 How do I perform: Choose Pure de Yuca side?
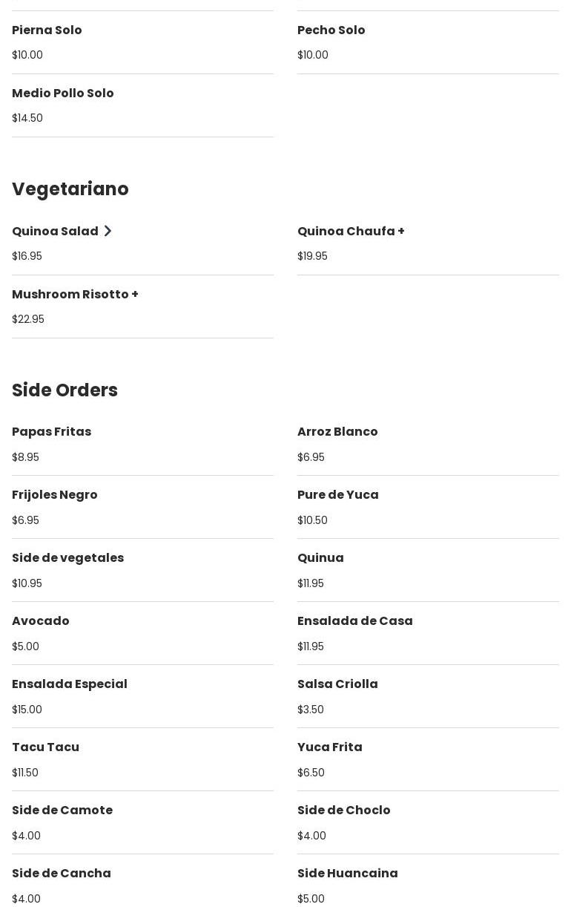tap(337, 495)
